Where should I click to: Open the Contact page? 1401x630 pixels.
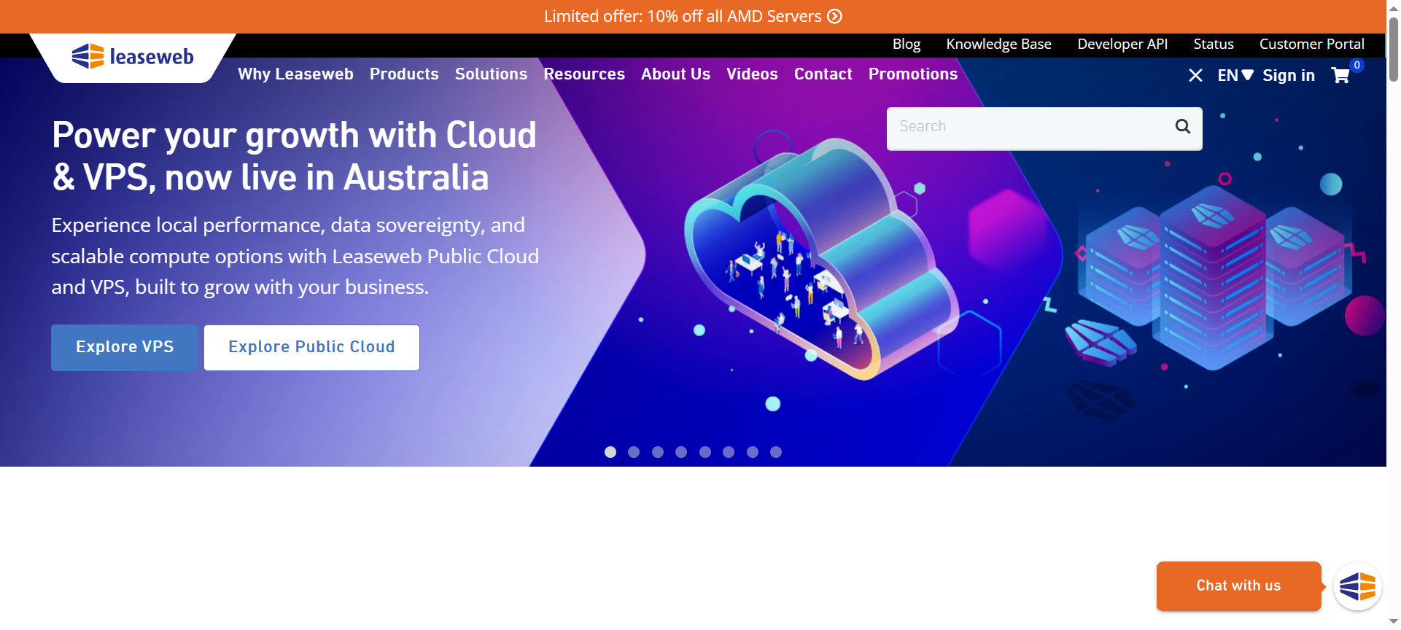823,74
